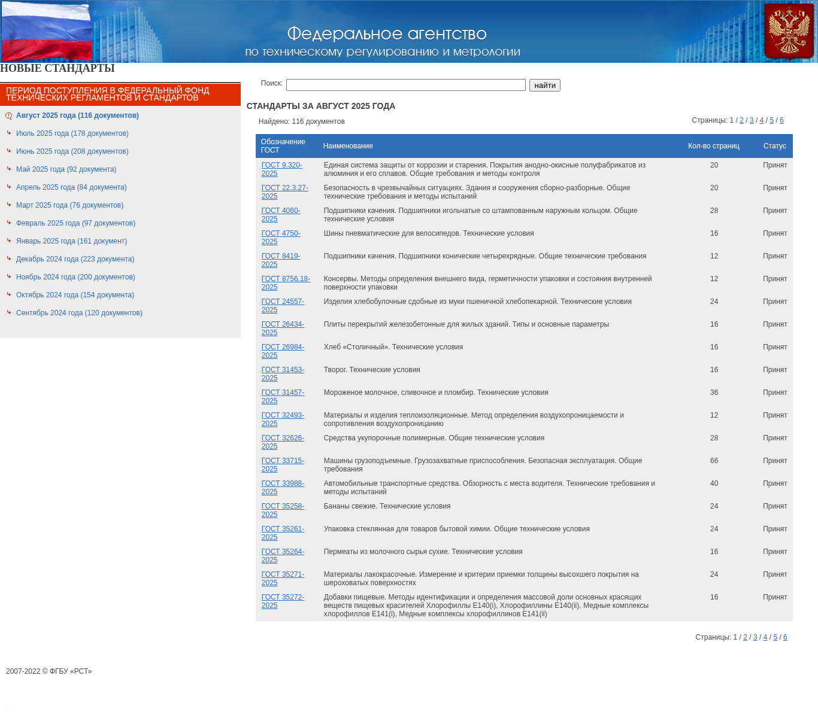
Task: Click text Найдено: 116 документов
Action: point(302,121)
